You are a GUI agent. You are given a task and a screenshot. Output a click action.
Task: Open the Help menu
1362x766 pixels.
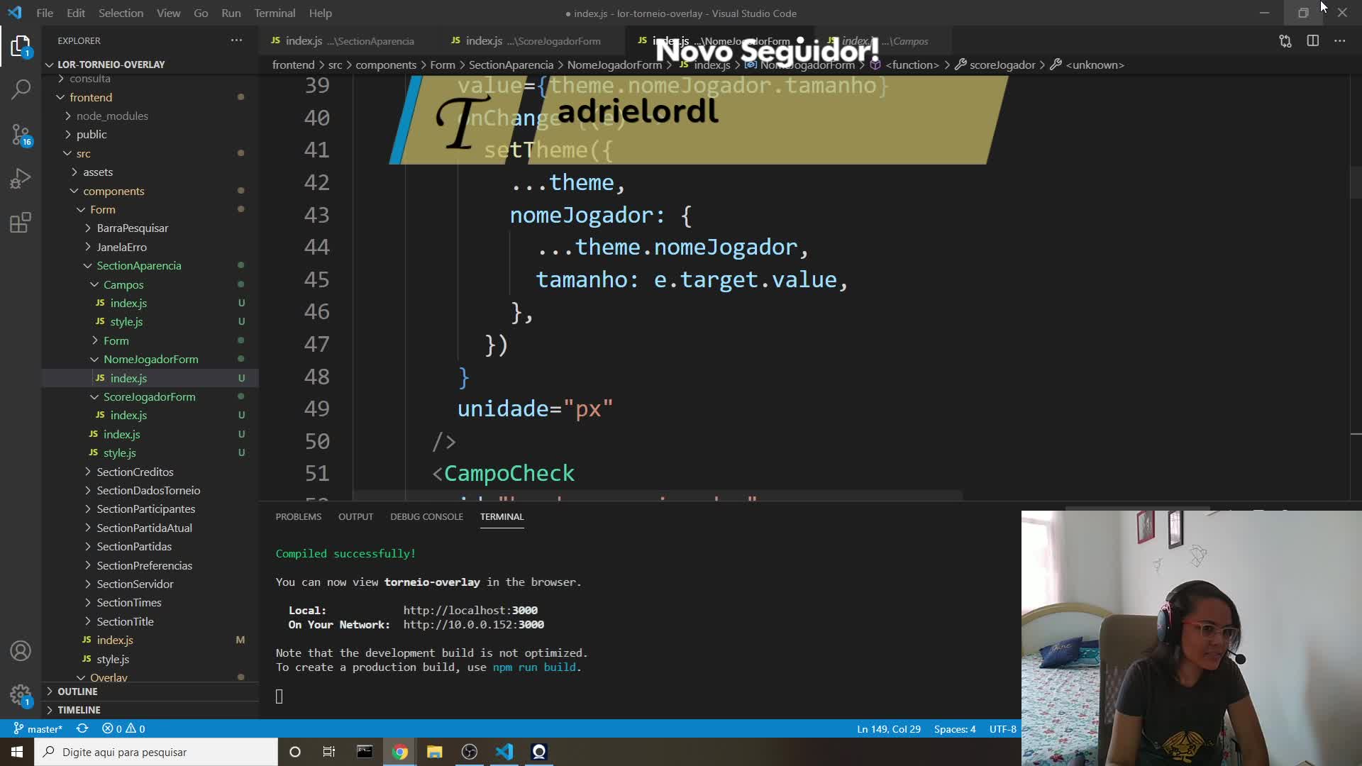(320, 13)
